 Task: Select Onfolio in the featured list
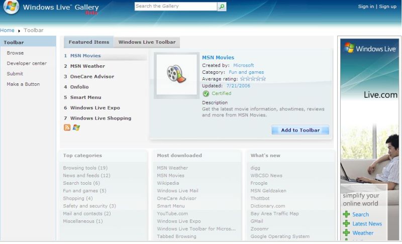coord(79,87)
